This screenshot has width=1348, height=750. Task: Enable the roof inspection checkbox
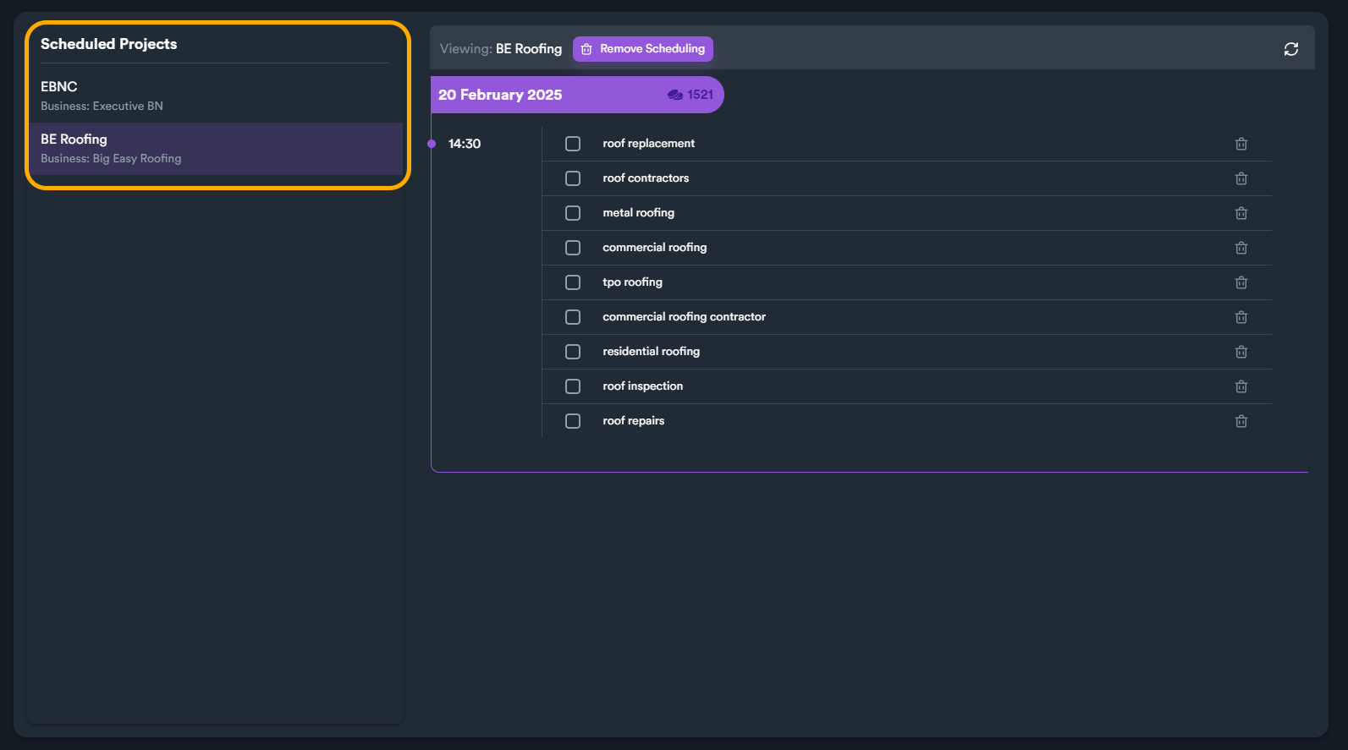[x=573, y=386]
